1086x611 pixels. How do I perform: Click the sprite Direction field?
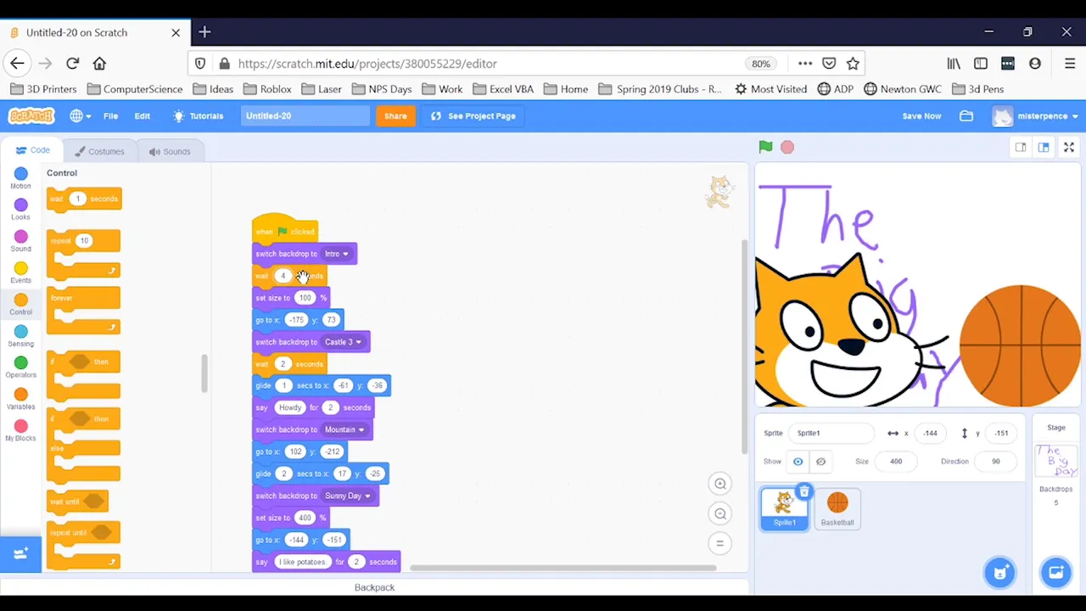(996, 462)
